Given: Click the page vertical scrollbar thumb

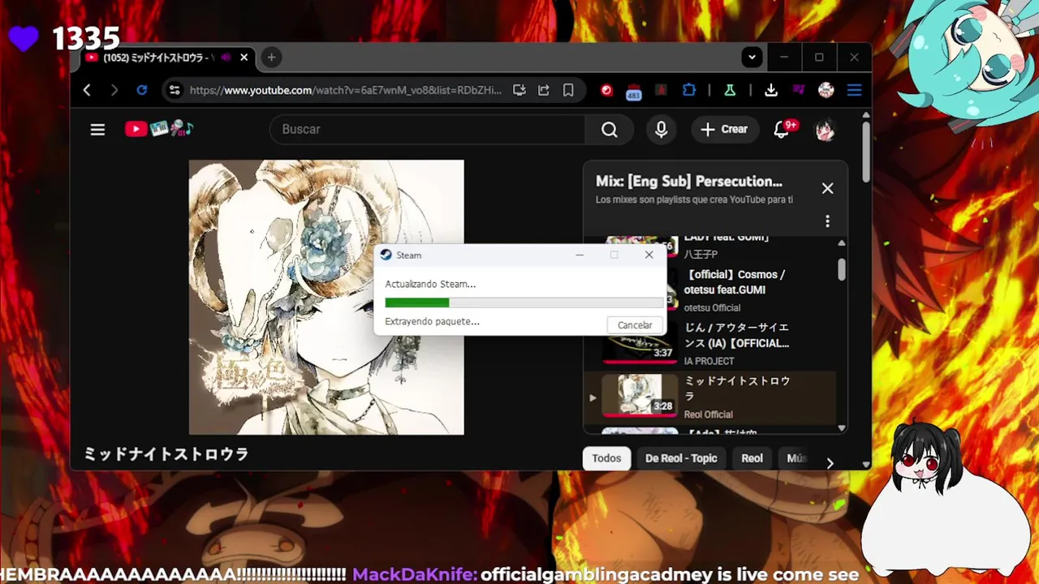Looking at the screenshot, I should (866, 152).
